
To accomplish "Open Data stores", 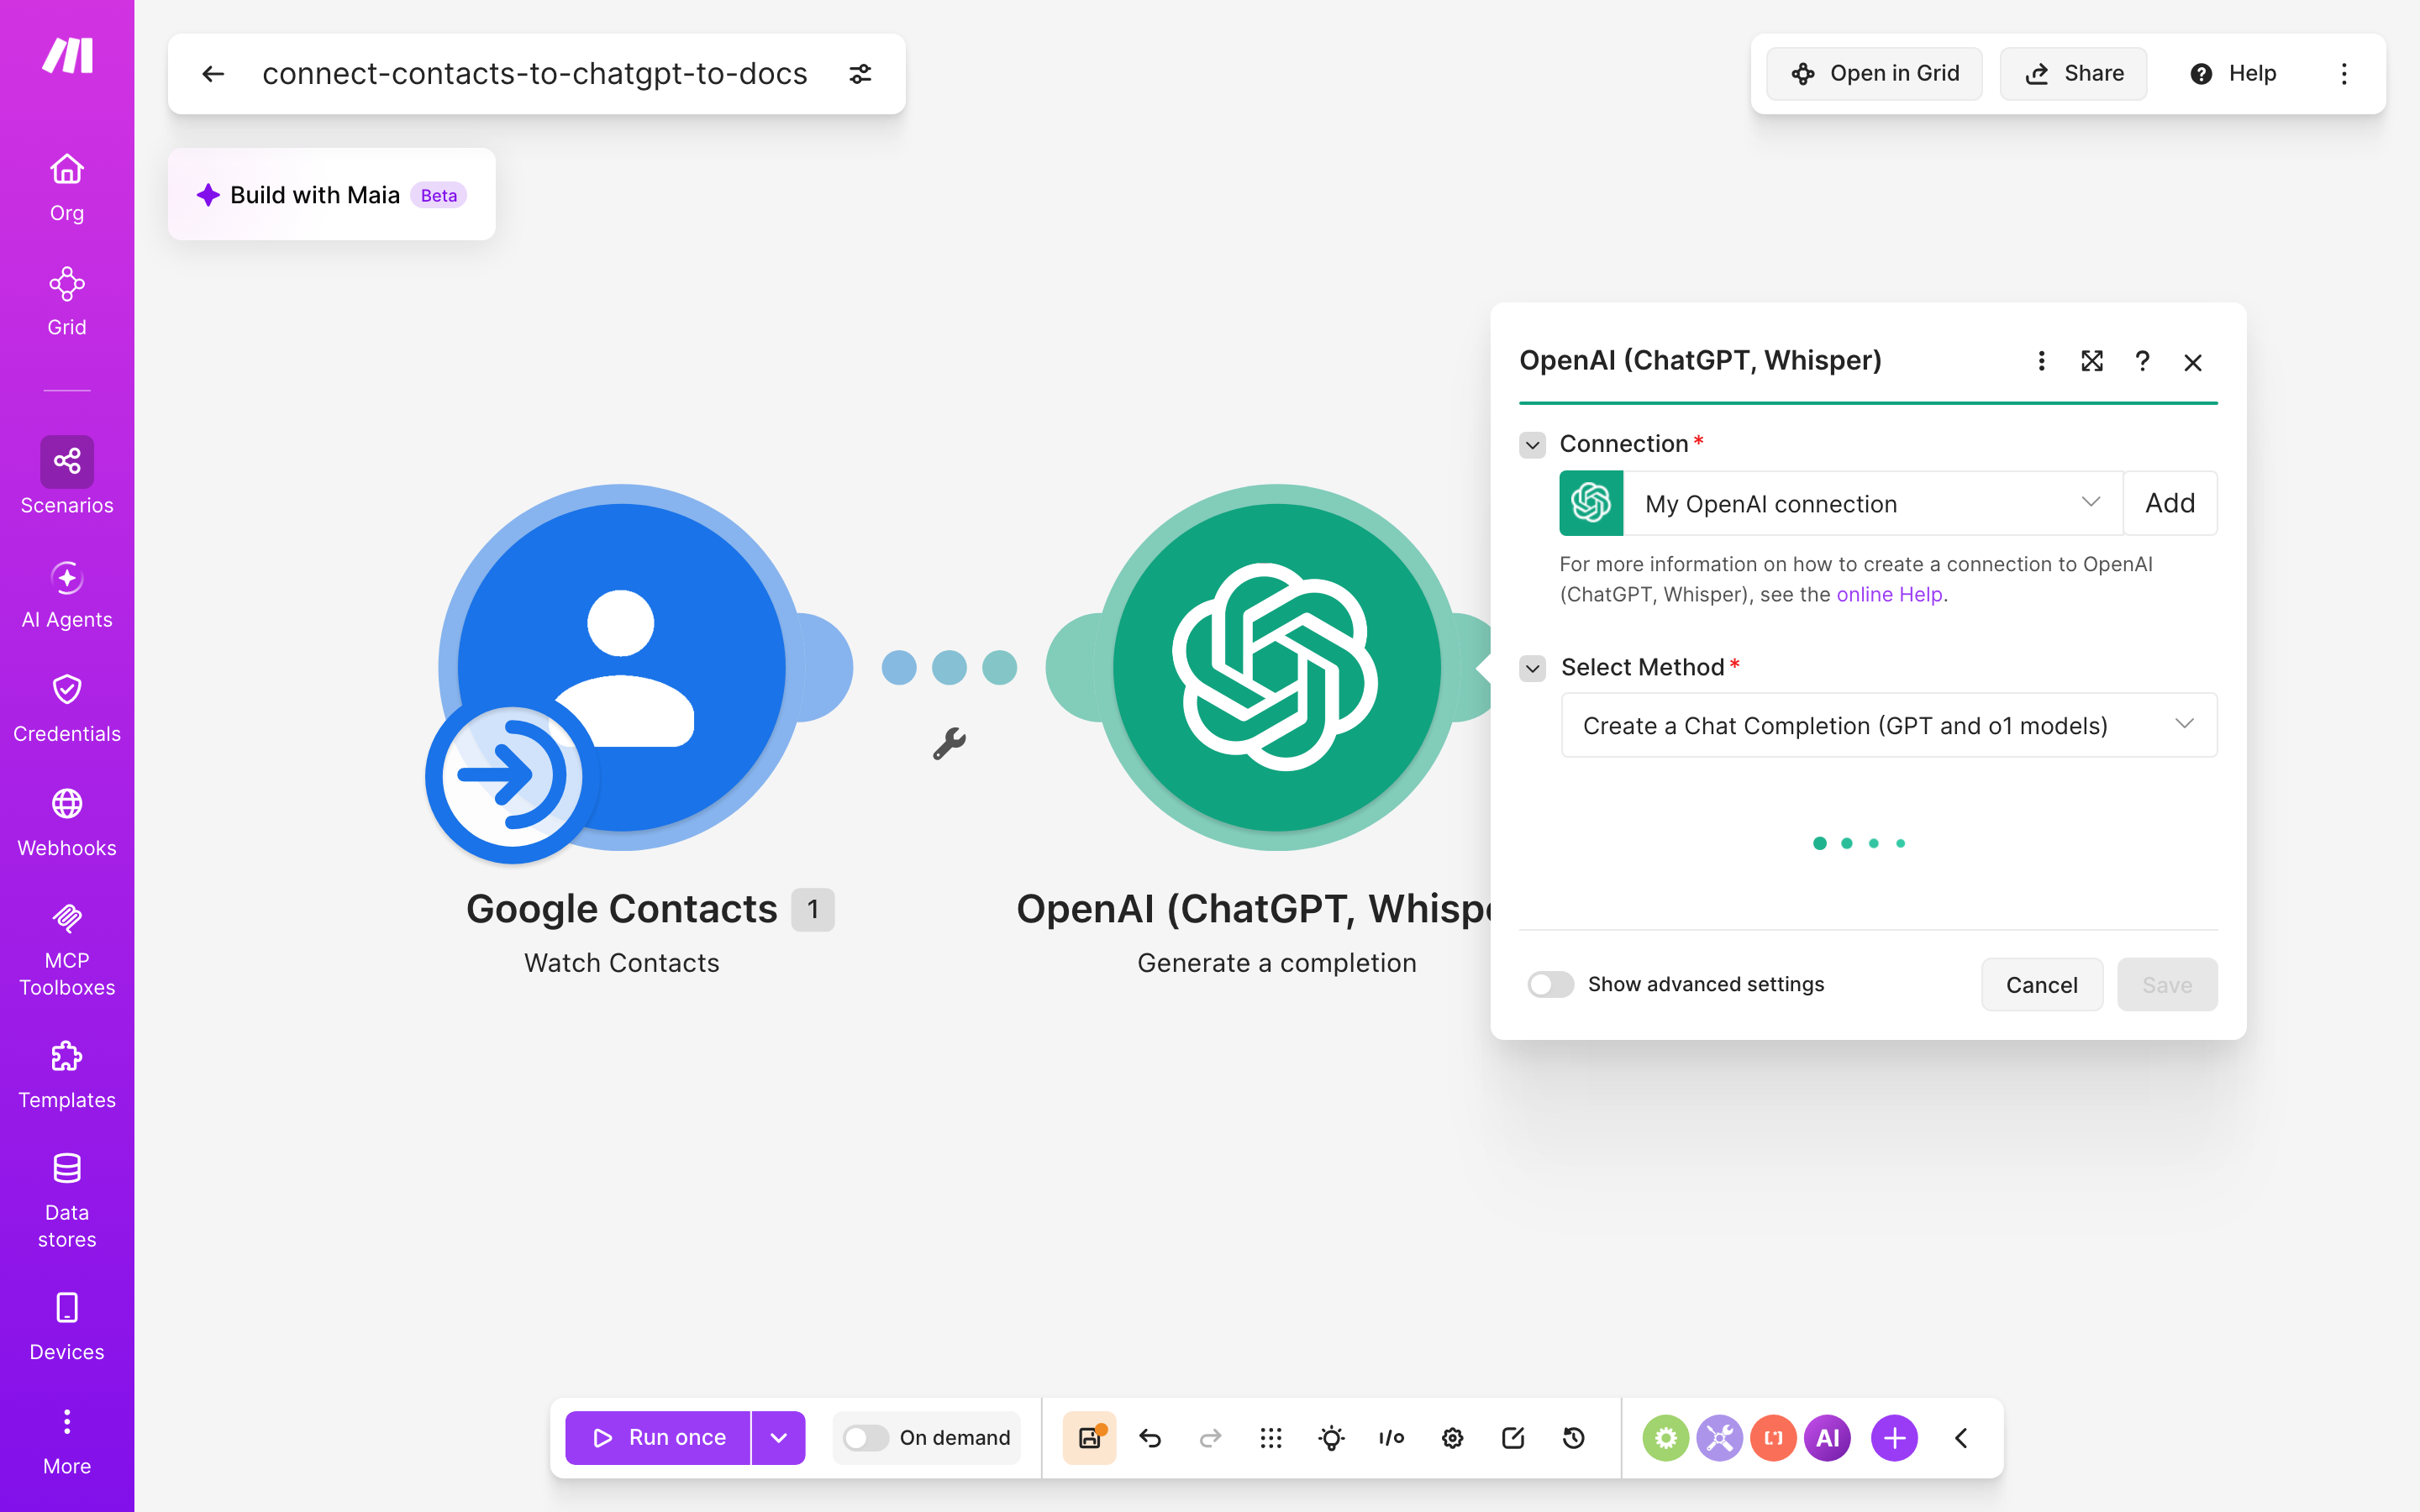I will [67, 1201].
